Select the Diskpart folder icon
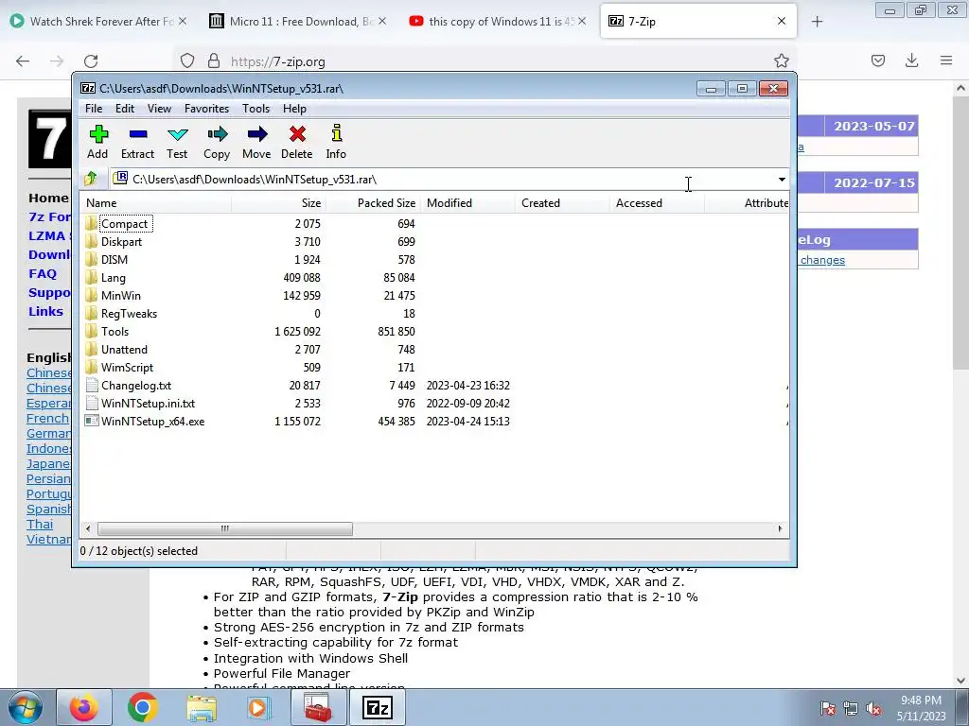 point(92,241)
